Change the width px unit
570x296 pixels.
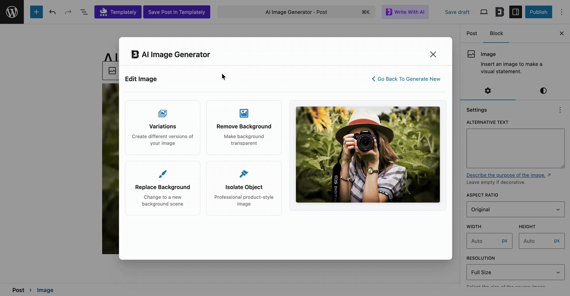[x=505, y=241]
